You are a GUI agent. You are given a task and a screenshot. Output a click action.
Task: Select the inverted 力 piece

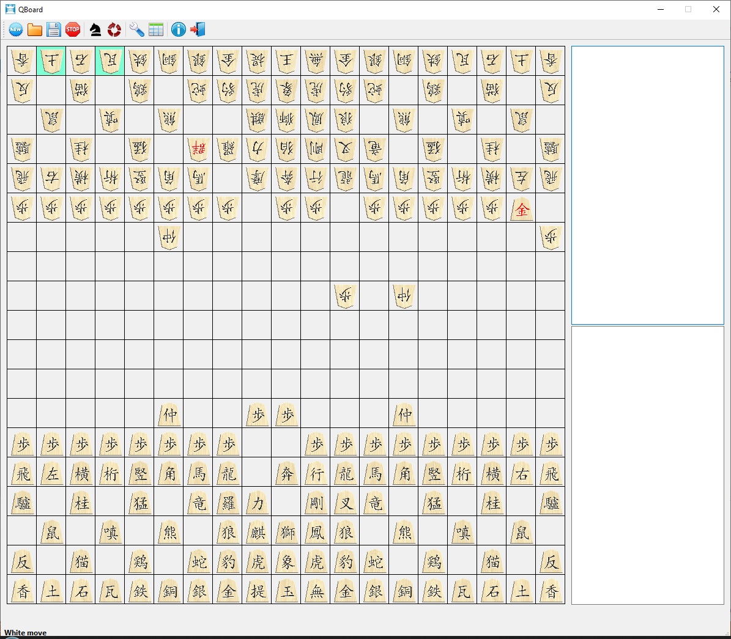(257, 149)
